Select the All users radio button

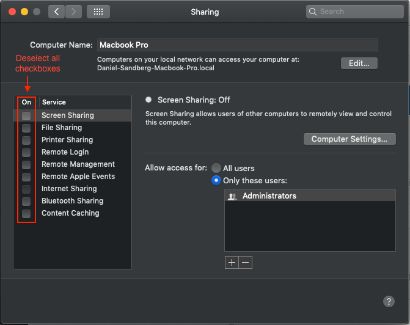pos(216,168)
